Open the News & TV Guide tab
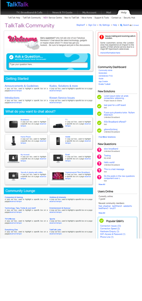Image resolution: width=142 pixels, height=301 pixels. point(63,12)
